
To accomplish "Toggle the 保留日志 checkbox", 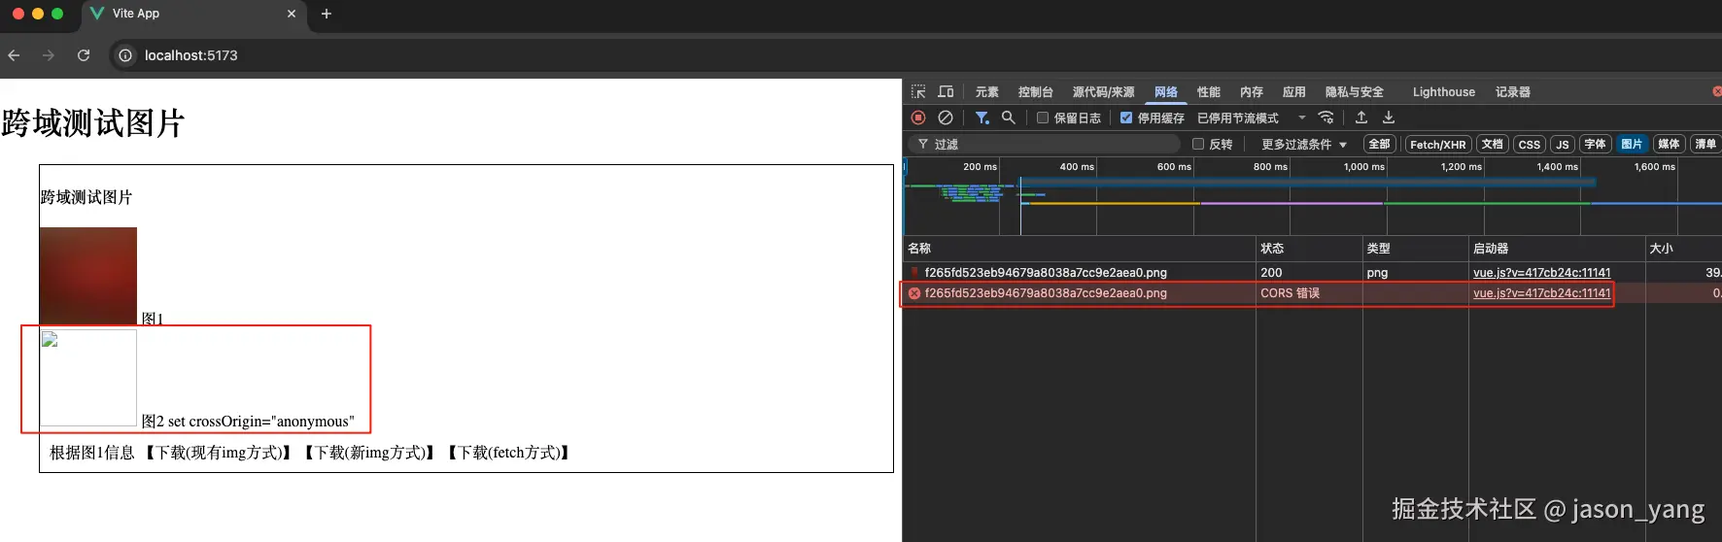I will click(1043, 118).
